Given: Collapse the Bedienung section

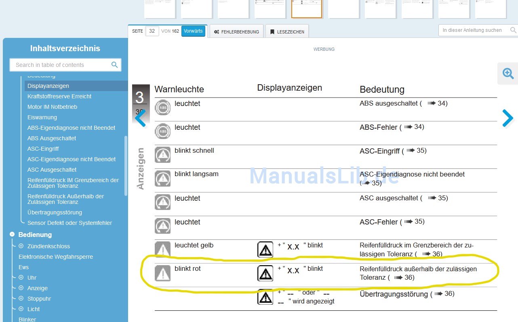Looking at the screenshot, I should click(12, 235).
